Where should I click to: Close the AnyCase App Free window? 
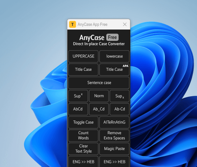pyautogui.click(x=125, y=24)
